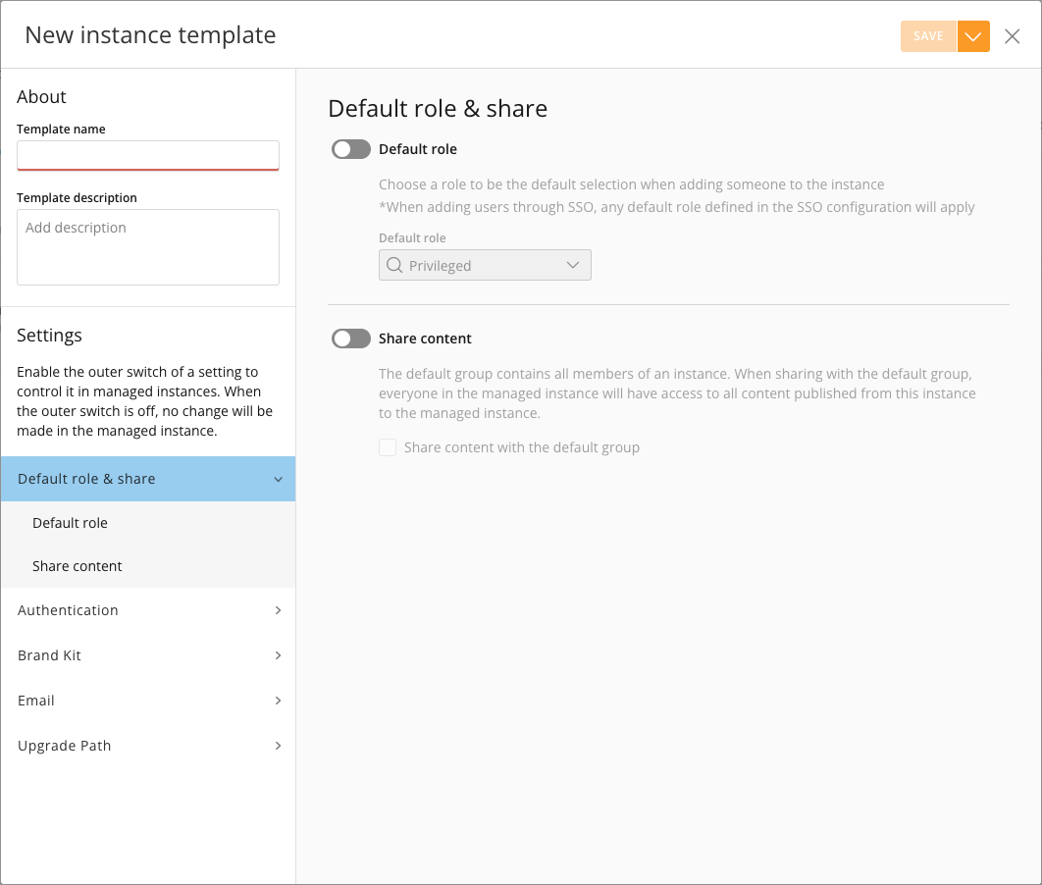This screenshot has width=1042, height=885.
Task: Click the SAVE button
Action: point(928,36)
